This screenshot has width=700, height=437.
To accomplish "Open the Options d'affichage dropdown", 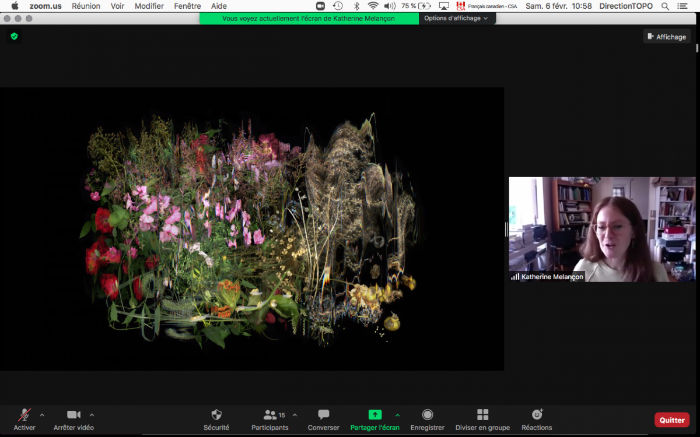I will (x=456, y=18).
